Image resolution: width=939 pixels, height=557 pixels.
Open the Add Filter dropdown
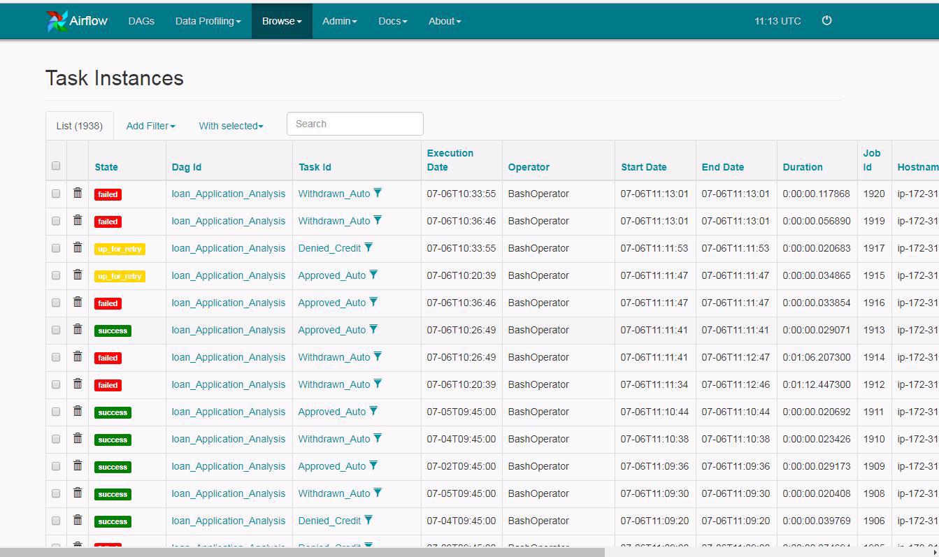coord(150,126)
